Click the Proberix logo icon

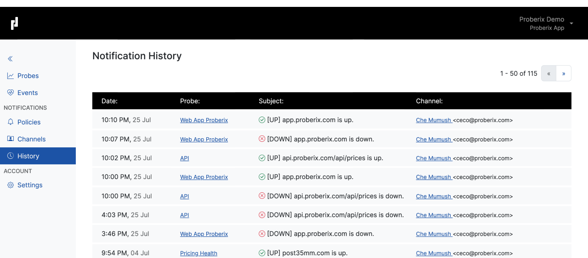pyautogui.click(x=15, y=23)
